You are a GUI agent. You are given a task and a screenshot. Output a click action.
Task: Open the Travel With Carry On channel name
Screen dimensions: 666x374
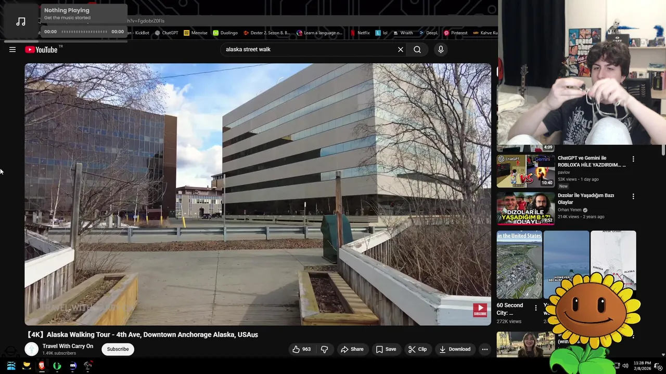[68, 346]
